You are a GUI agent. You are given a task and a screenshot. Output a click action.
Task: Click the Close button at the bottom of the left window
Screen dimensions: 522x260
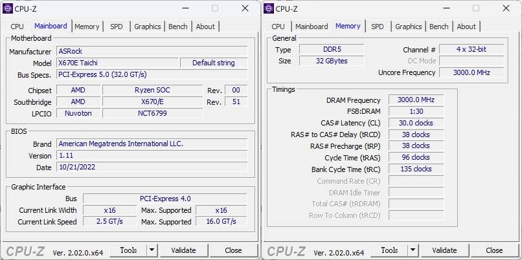tap(233, 250)
